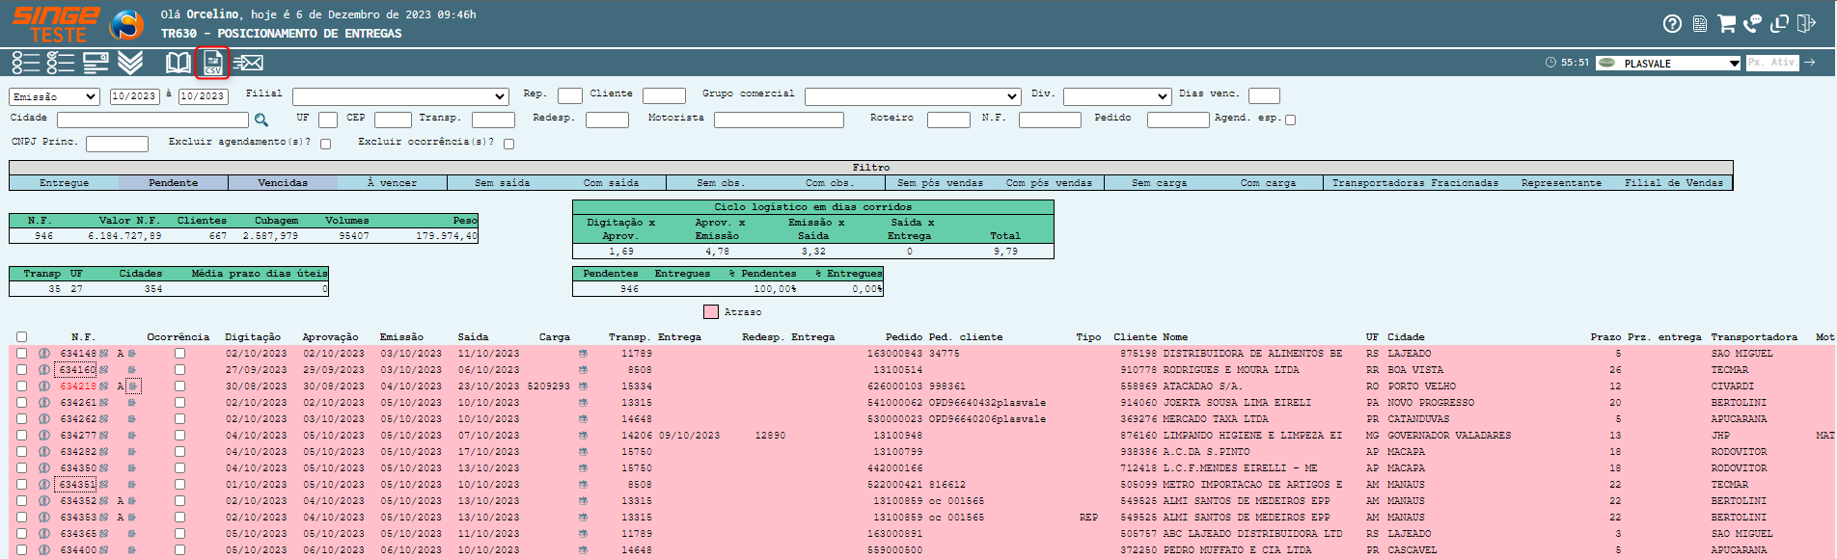Click the Sem obs. filter

(x=721, y=183)
